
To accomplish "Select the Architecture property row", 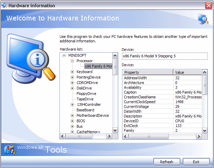I will 162,83.
